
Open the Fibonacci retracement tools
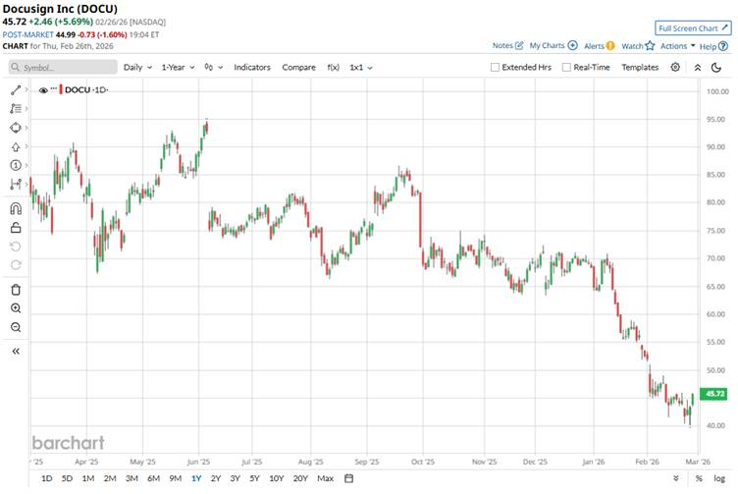[16, 109]
